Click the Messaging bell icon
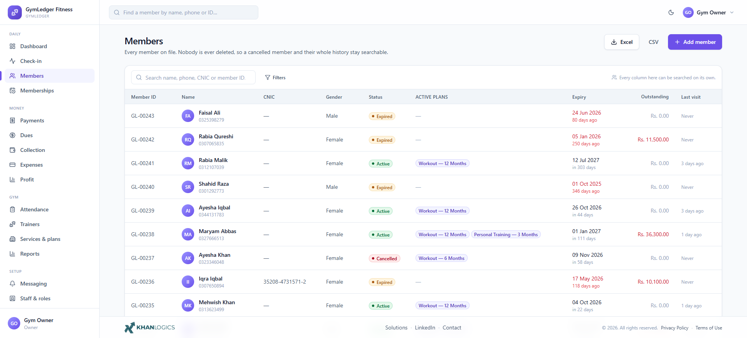 click(x=12, y=284)
